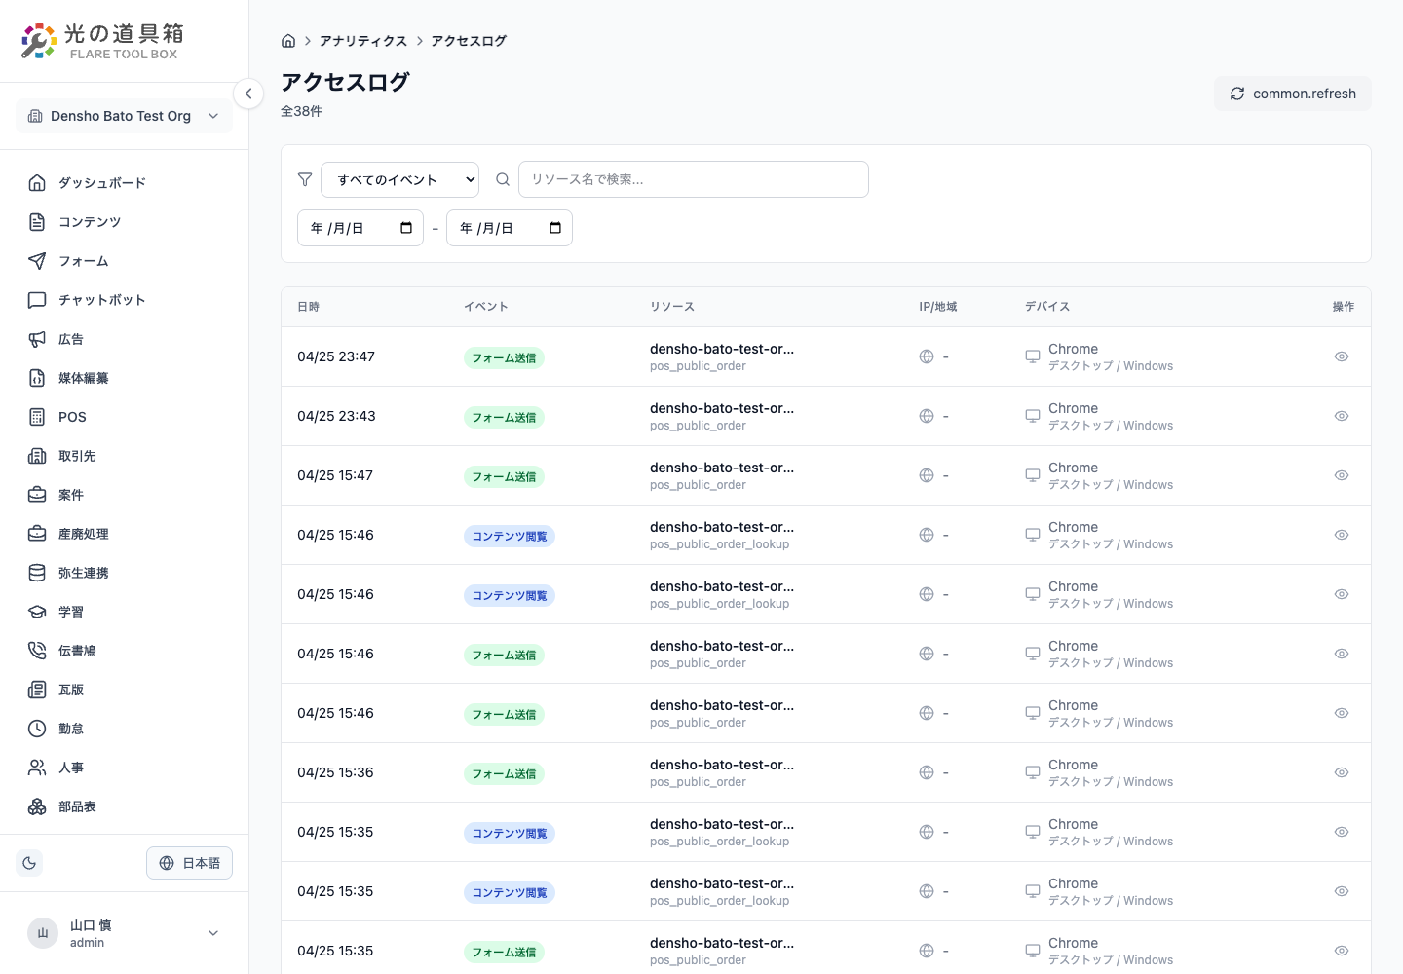Click the end date field

point(510,228)
